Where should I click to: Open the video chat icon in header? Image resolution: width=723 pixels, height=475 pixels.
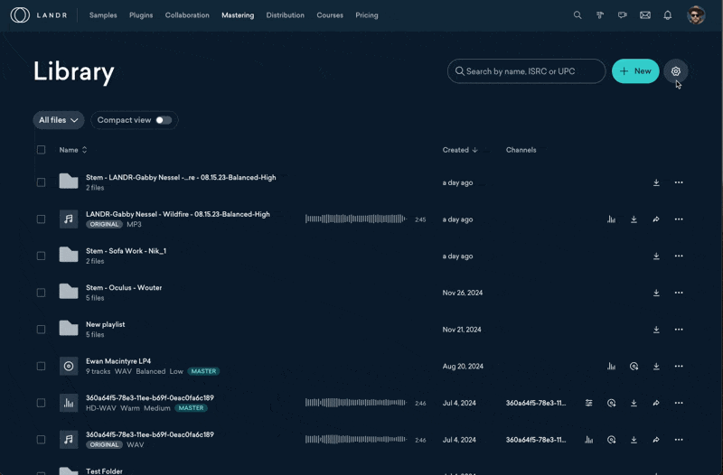623,15
